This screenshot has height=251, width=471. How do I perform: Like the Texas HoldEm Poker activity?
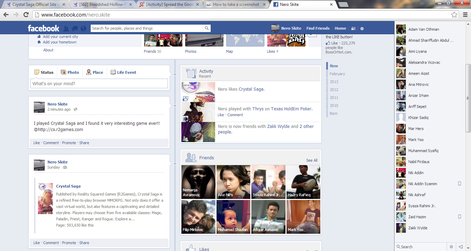(221, 115)
